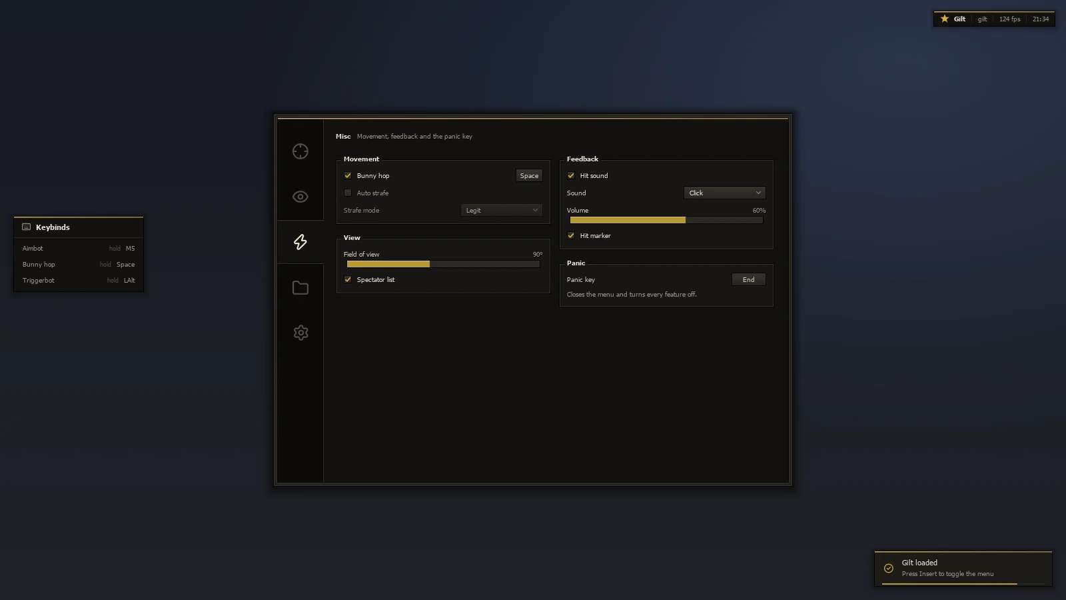Click the Bunny hop label in Movement
The image size is (1066, 600).
point(373,175)
